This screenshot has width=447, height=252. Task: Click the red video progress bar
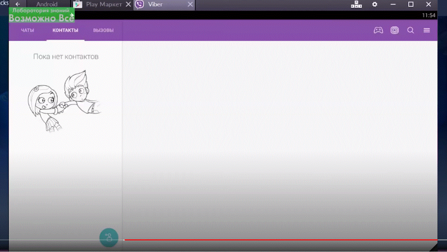click(x=281, y=240)
